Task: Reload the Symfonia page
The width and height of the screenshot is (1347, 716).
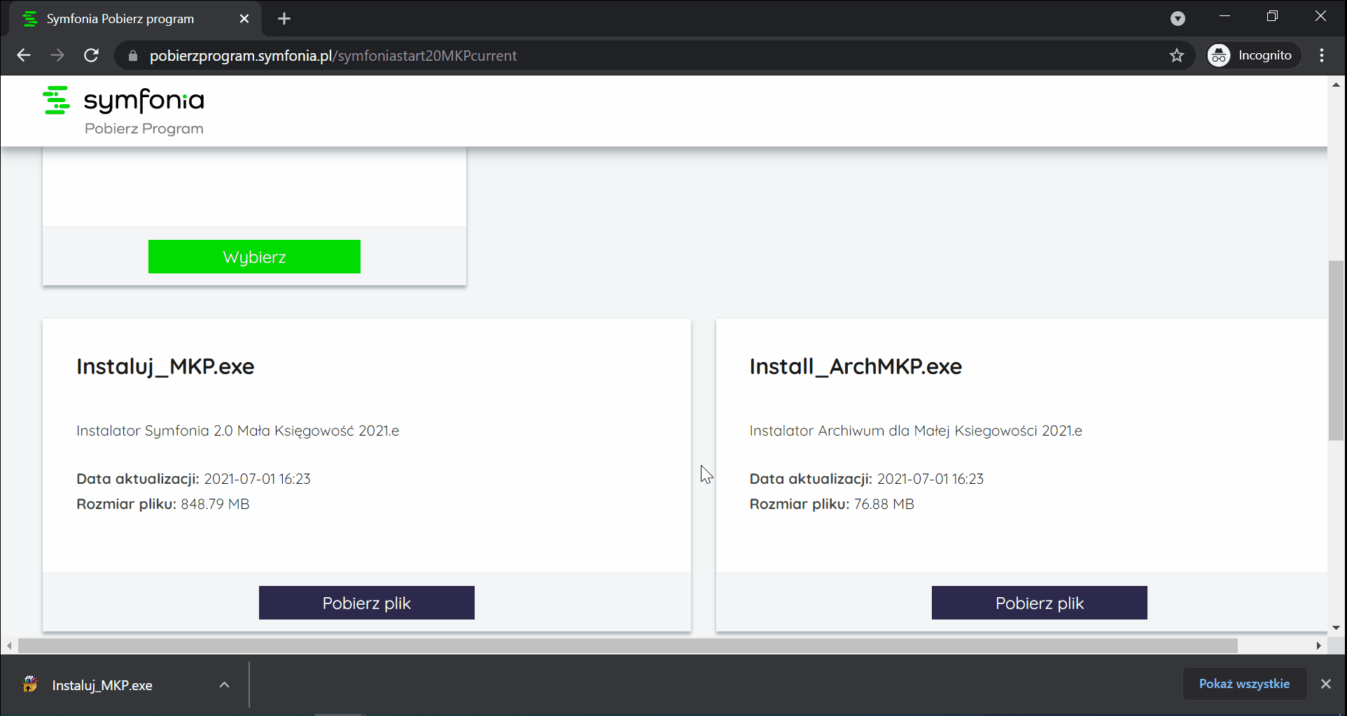Action: [91, 55]
